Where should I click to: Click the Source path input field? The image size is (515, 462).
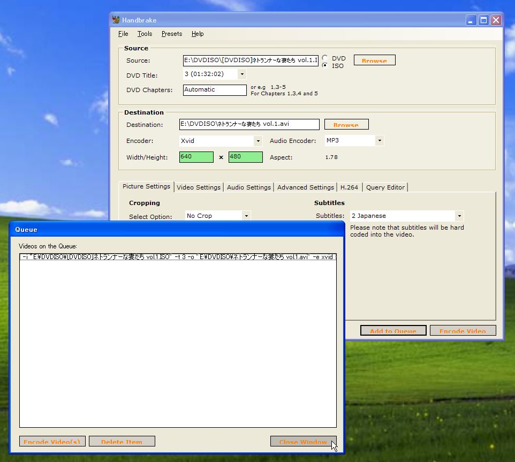tap(251, 60)
